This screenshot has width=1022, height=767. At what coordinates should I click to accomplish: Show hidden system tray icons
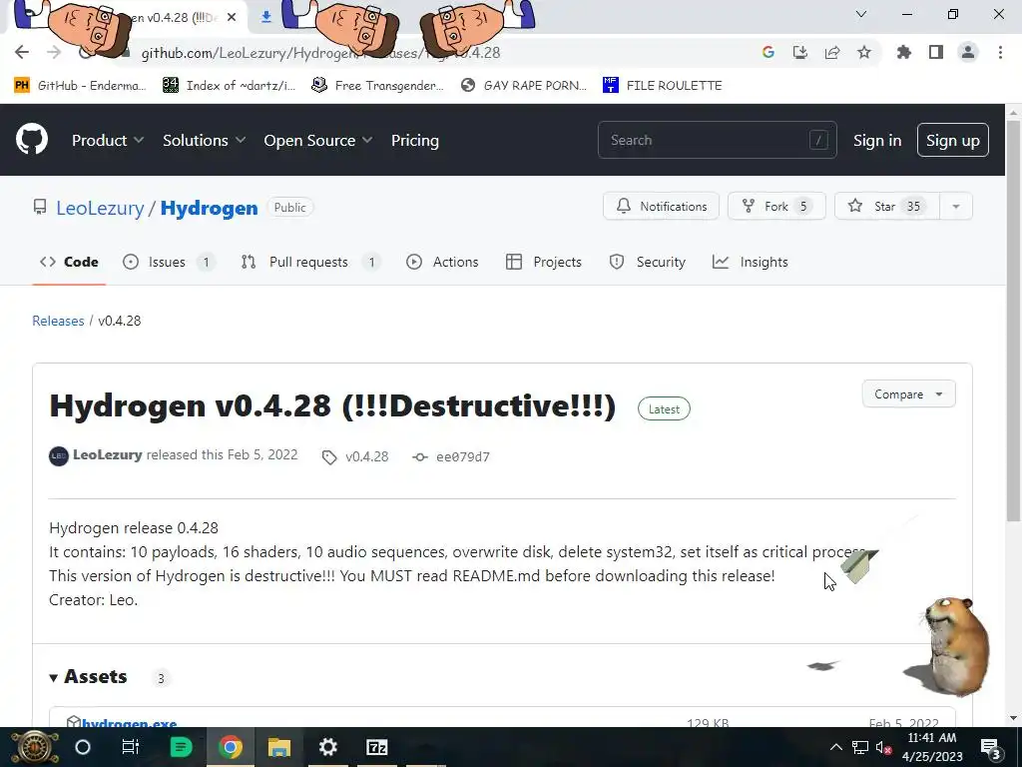pyautogui.click(x=835, y=747)
